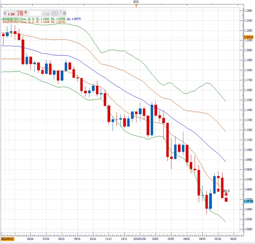Click the 2022 year label at top

pyautogui.click(x=136, y=2)
